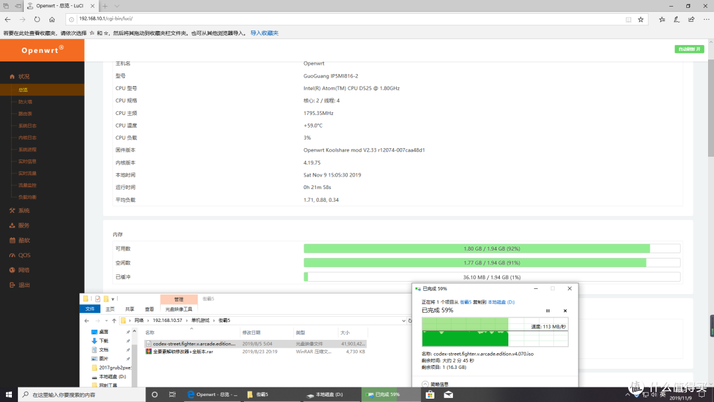Viewport: 714px width, 402px height.
Task: Click 192.168.10.57 in breadcrumb path
Action: point(167,321)
